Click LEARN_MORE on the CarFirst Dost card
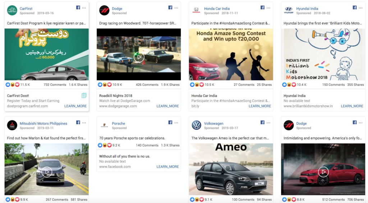This screenshot has height=203, width=368. point(75,106)
